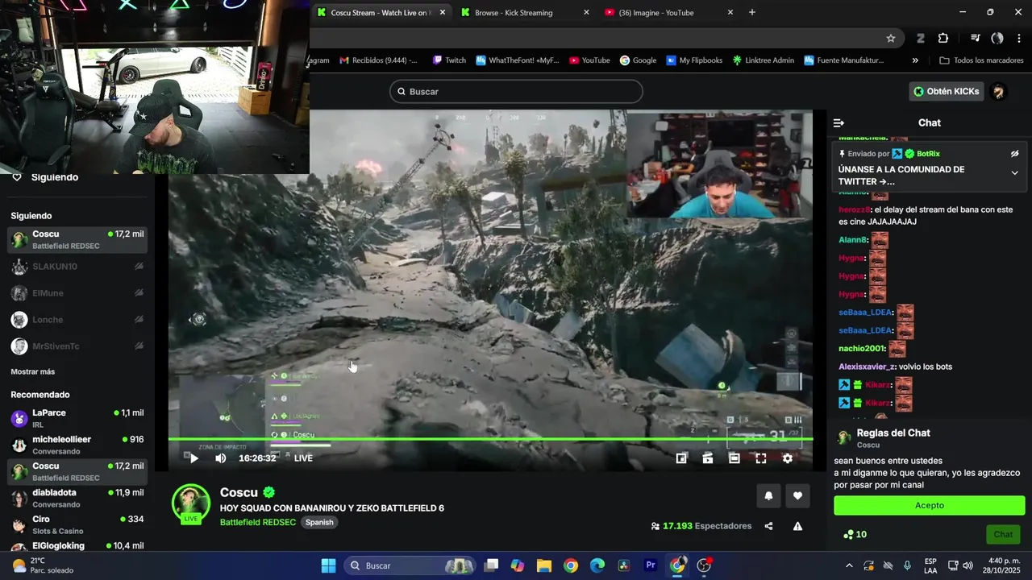Play the Coscu stream video

(x=193, y=458)
